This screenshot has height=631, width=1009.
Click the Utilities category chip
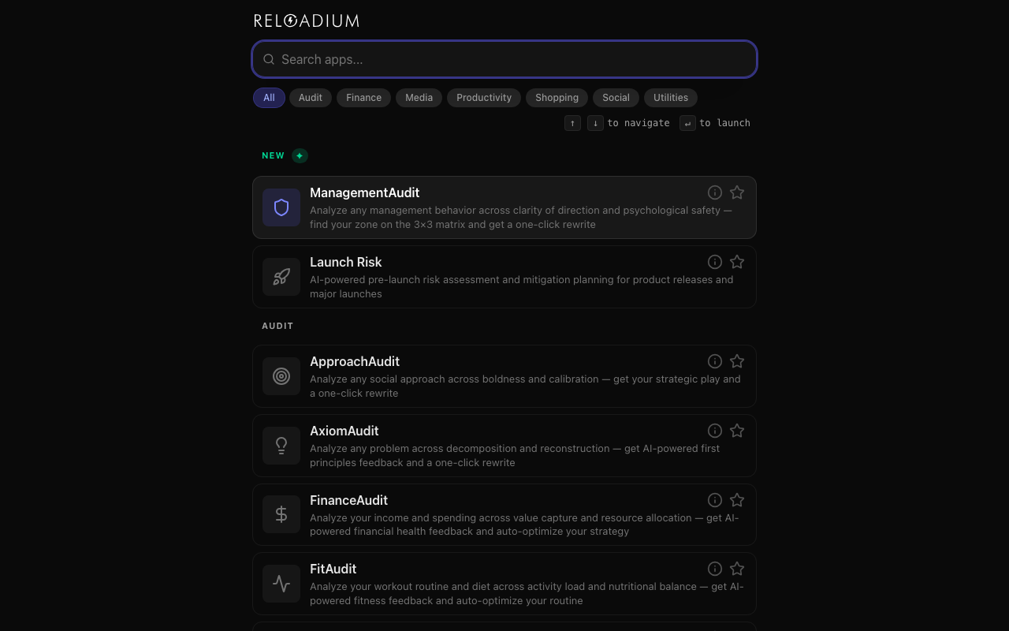click(x=670, y=97)
